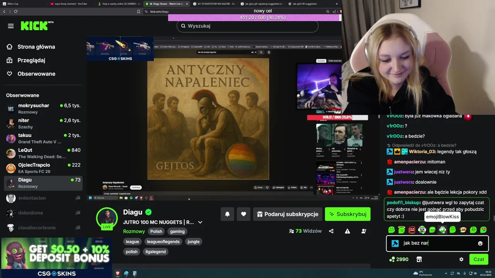The image size is (495, 278).
Task: Click the jungle tag
Action: click(193, 242)
